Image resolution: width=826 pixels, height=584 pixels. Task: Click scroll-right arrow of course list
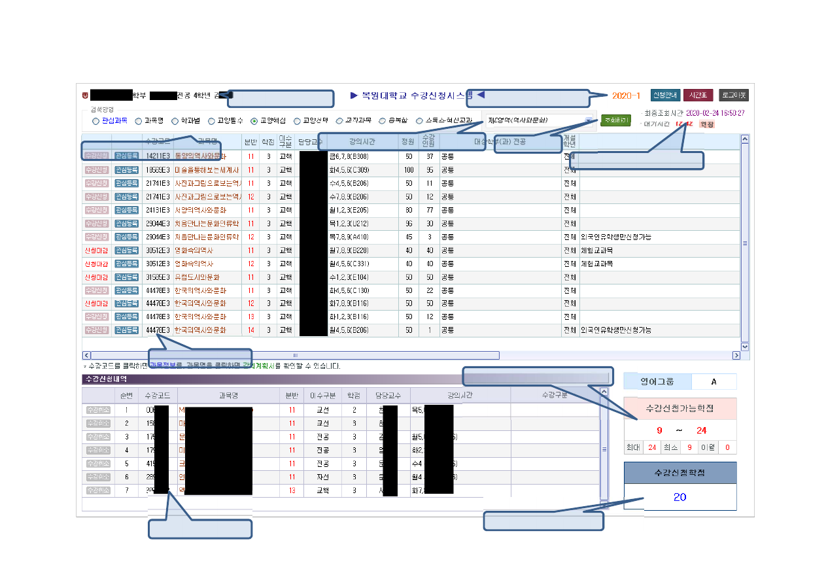(x=736, y=355)
